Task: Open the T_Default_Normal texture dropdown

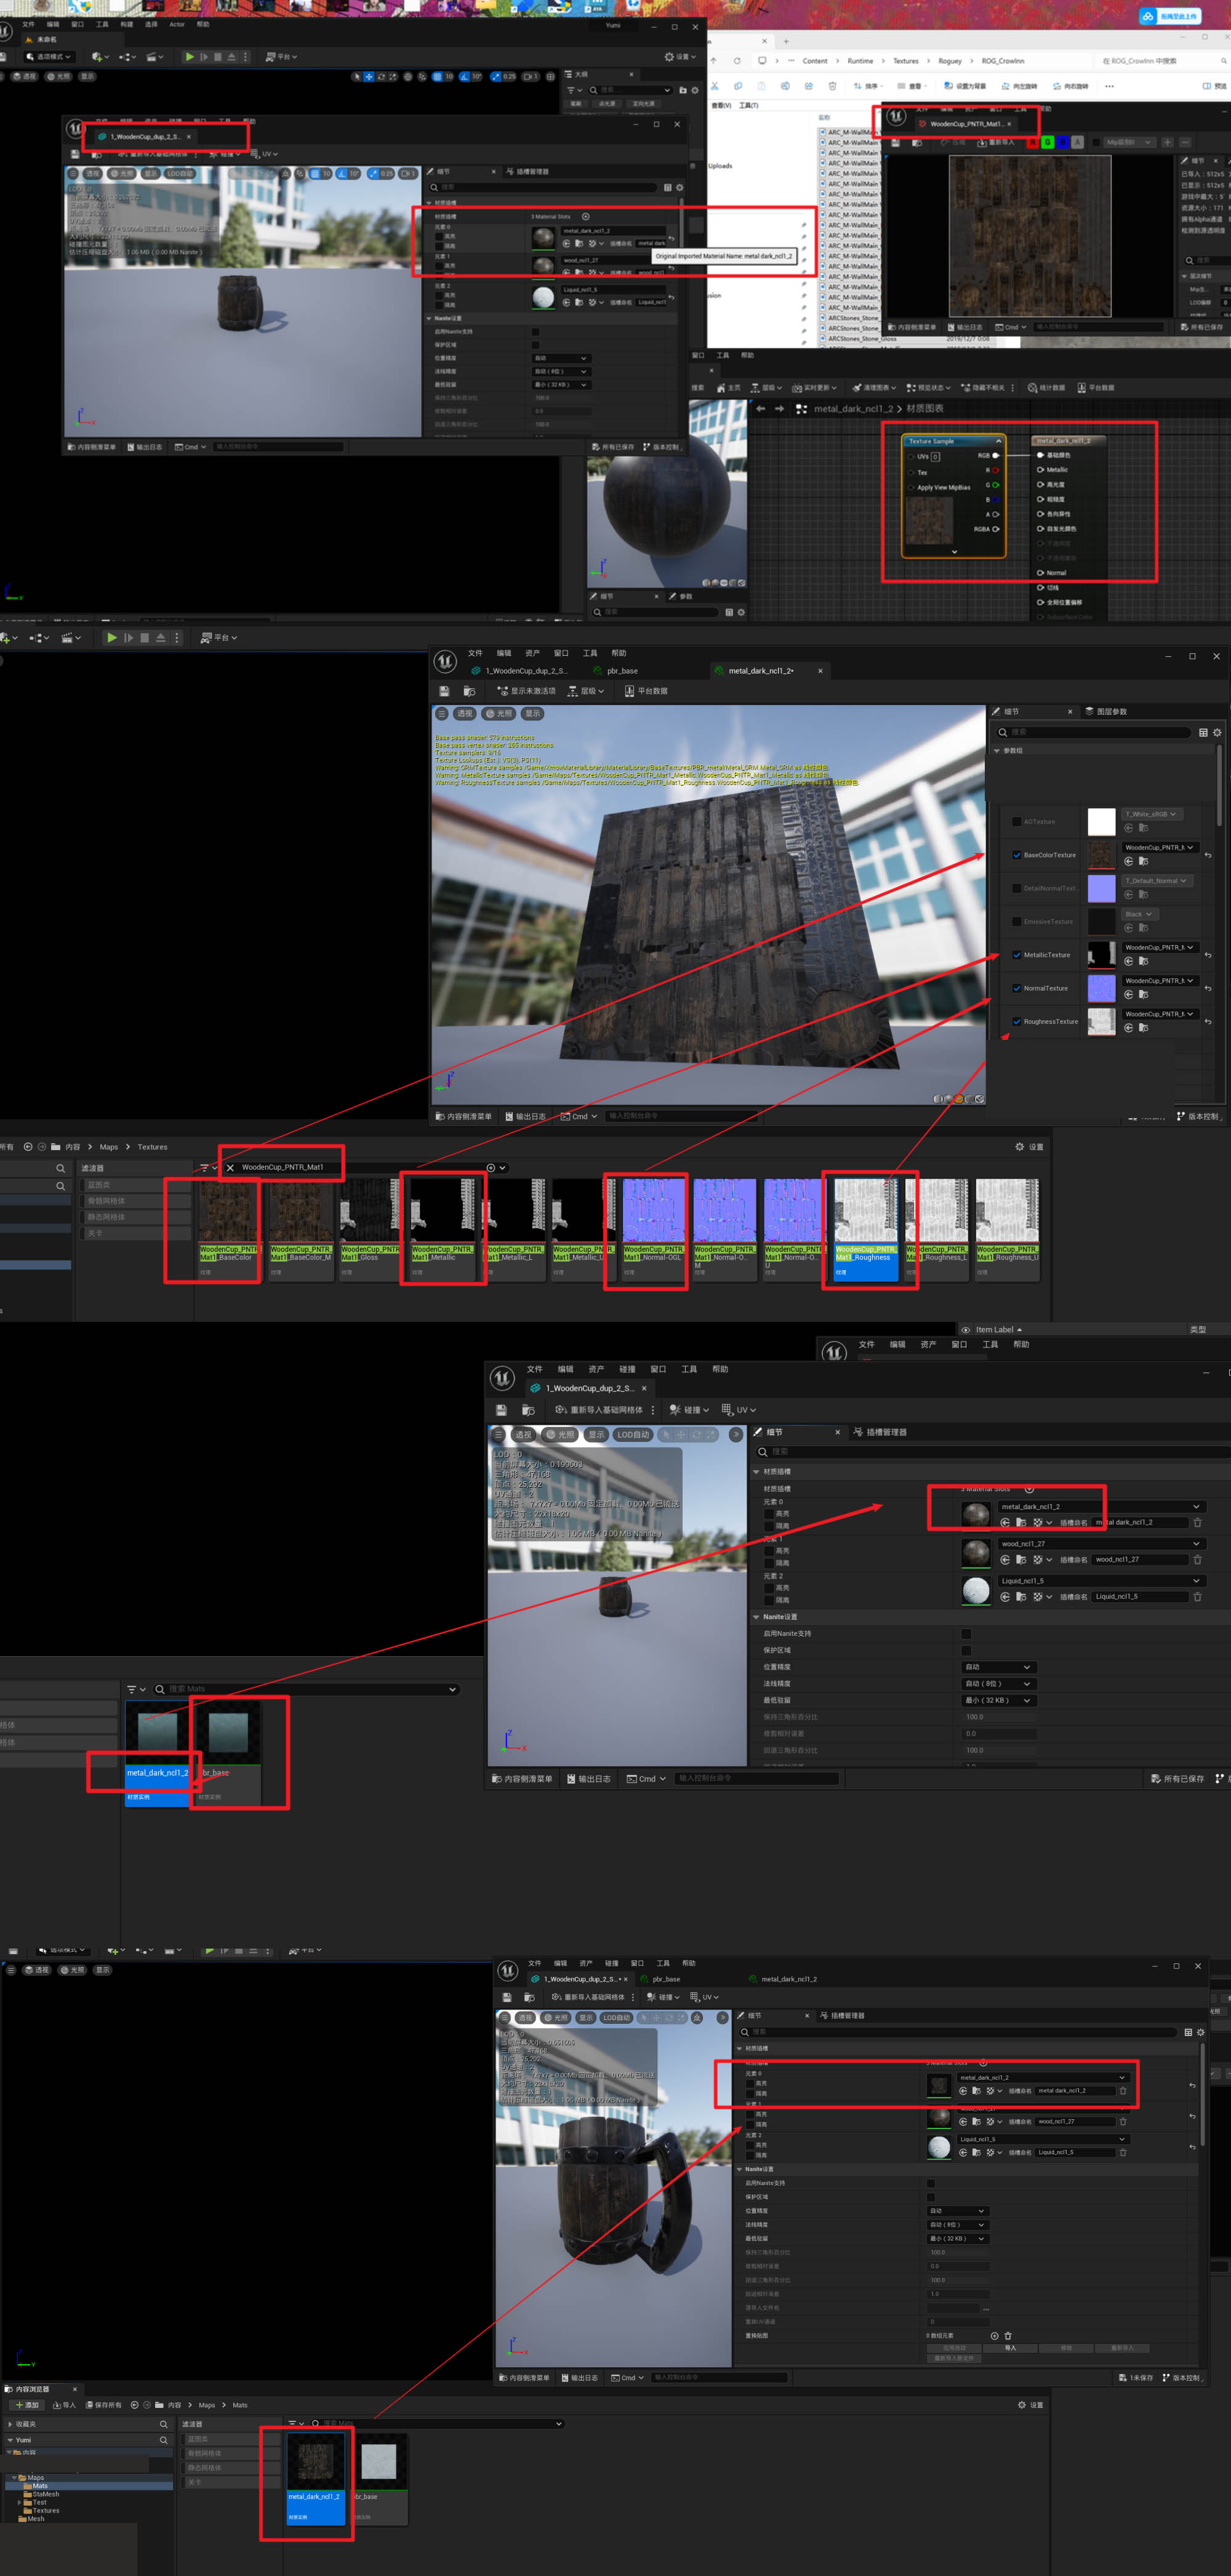Action: point(1155,881)
